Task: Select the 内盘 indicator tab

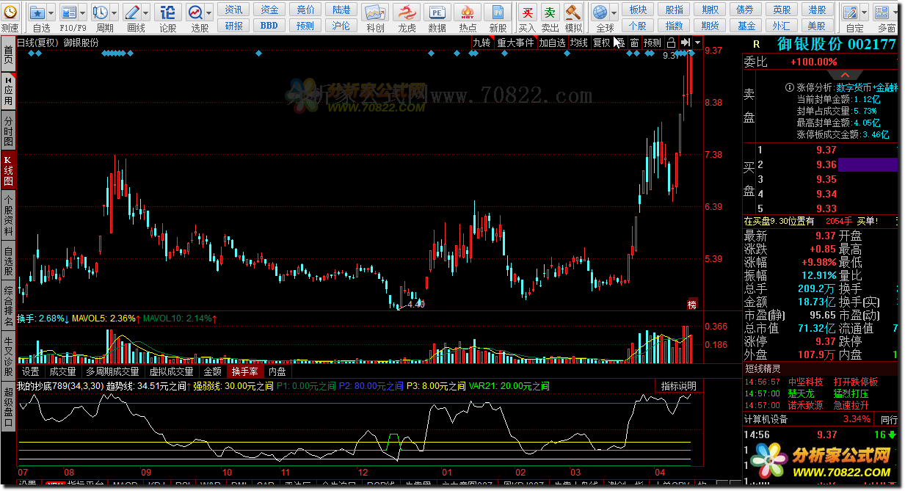Action: tap(277, 371)
